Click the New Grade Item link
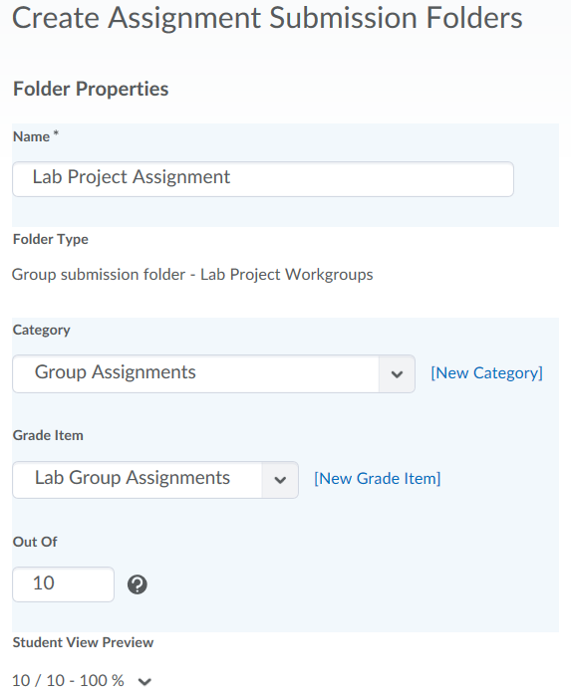This screenshot has width=571, height=695. (377, 479)
